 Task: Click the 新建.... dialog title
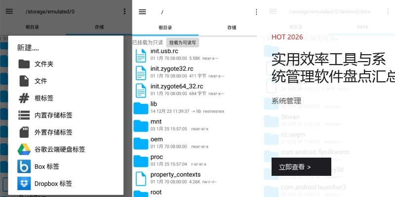point(28,48)
